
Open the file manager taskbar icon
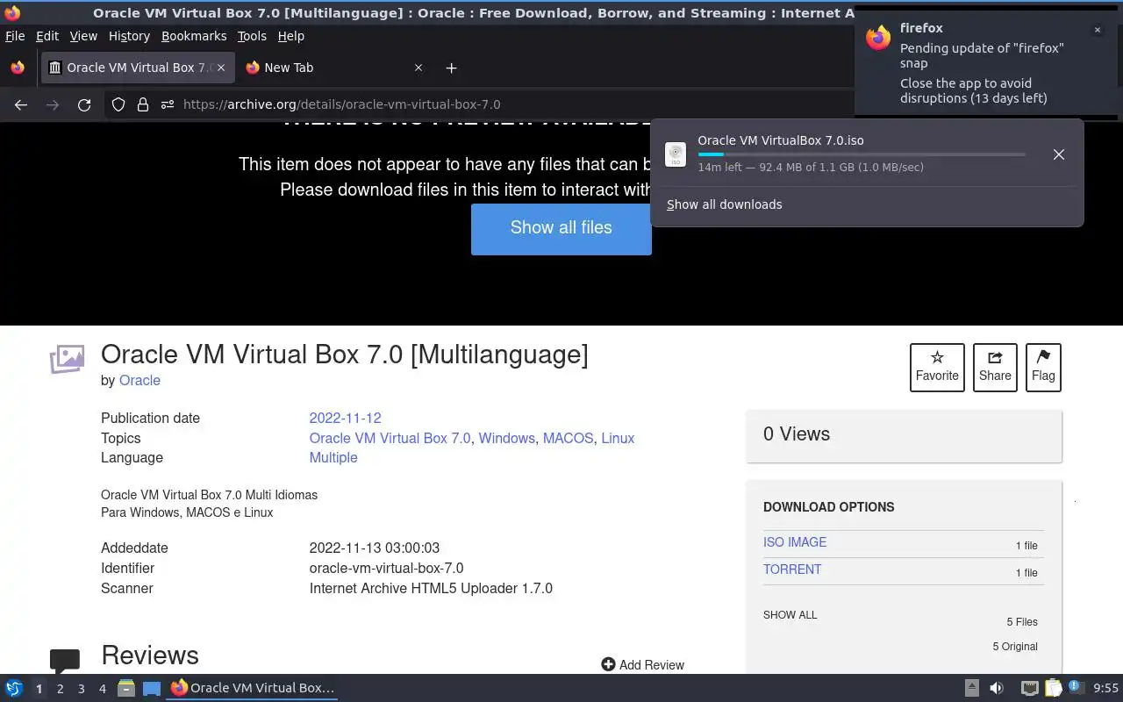tap(126, 688)
